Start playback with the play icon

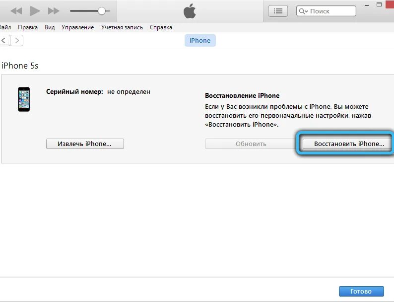(x=35, y=11)
